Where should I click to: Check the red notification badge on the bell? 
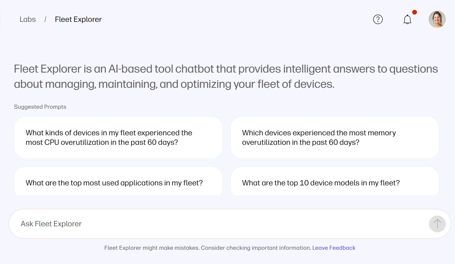click(x=415, y=12)
